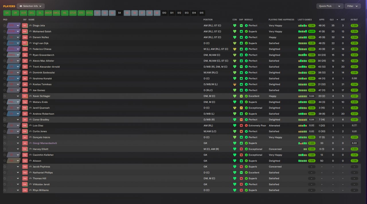Toggle the picked checkmark for Thomas Hill
367x204 pixels.
[5, 178]
